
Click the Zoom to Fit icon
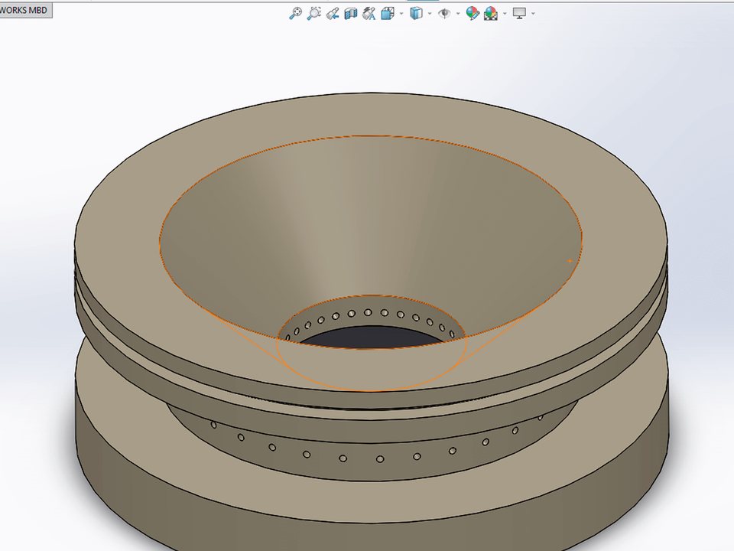point(295,13)
